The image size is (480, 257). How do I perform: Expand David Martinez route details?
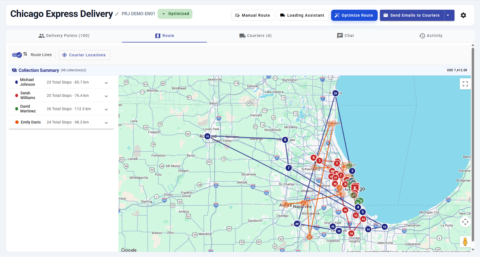pos(106,109)
